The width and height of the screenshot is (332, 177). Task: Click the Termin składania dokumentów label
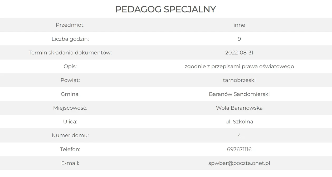[70, 53]
